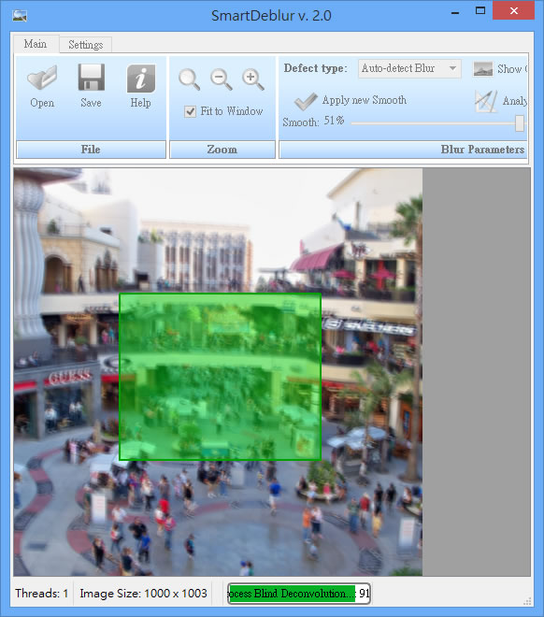Click the Defect type label
Viewport: 544px width, 617px height.
tap(316, 68)
